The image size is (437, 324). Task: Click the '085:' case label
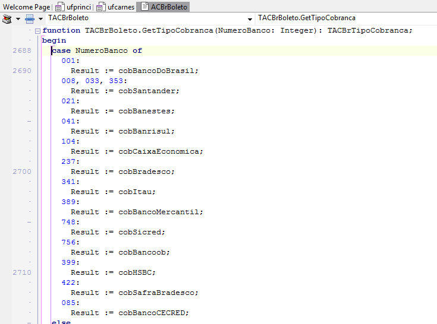tap(71, 303)
